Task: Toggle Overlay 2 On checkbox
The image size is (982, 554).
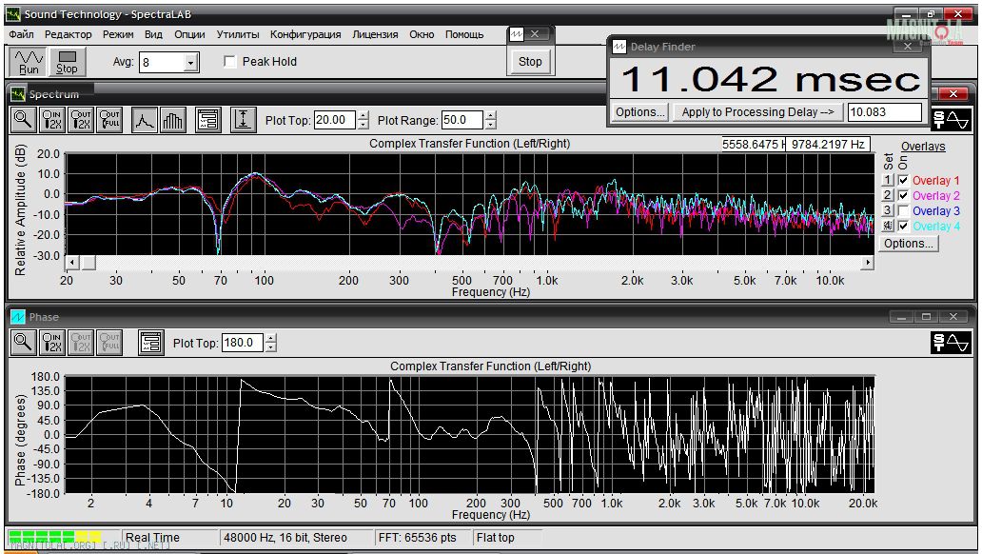Action: pyautogui.click(x=903, y=195)
